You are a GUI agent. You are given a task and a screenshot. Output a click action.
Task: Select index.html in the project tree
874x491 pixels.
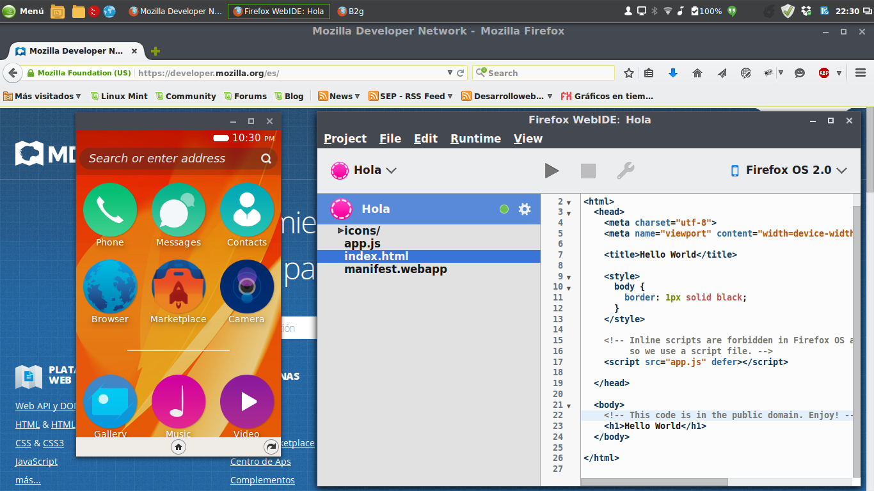click(429, 256)
